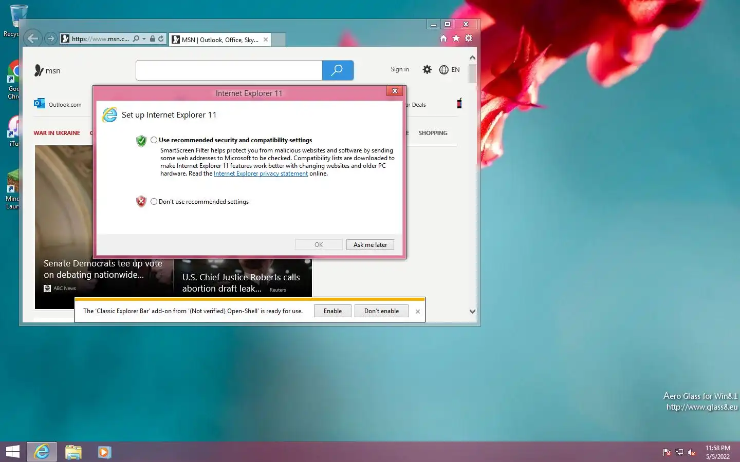Close the Internet Explorer 11 setup dialog
The height and width of the screenshot is (462, 740).
[395, 91]
